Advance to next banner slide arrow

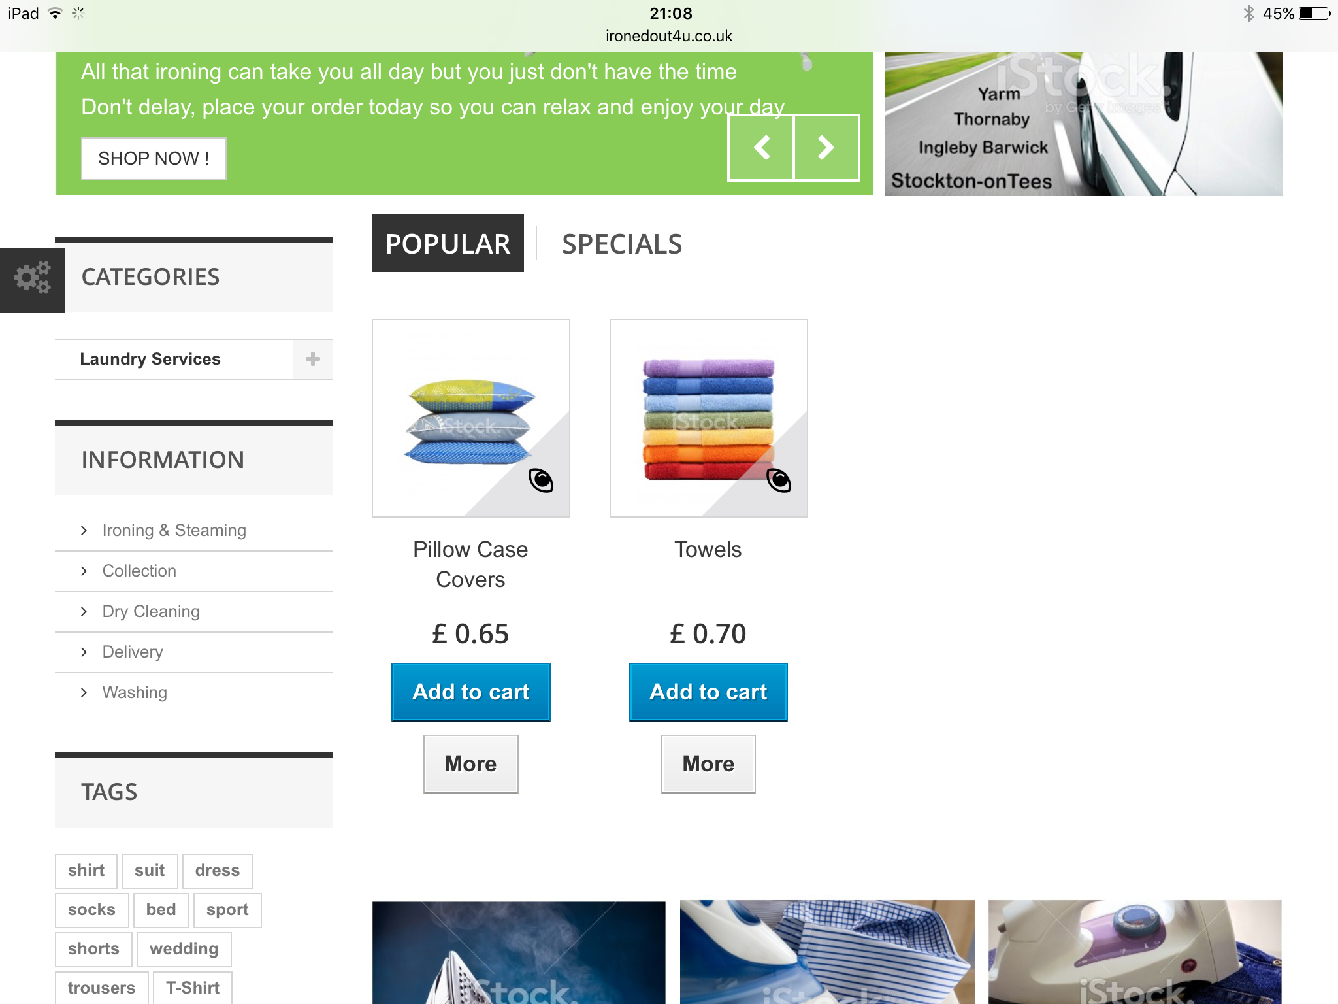click(826, 148)
